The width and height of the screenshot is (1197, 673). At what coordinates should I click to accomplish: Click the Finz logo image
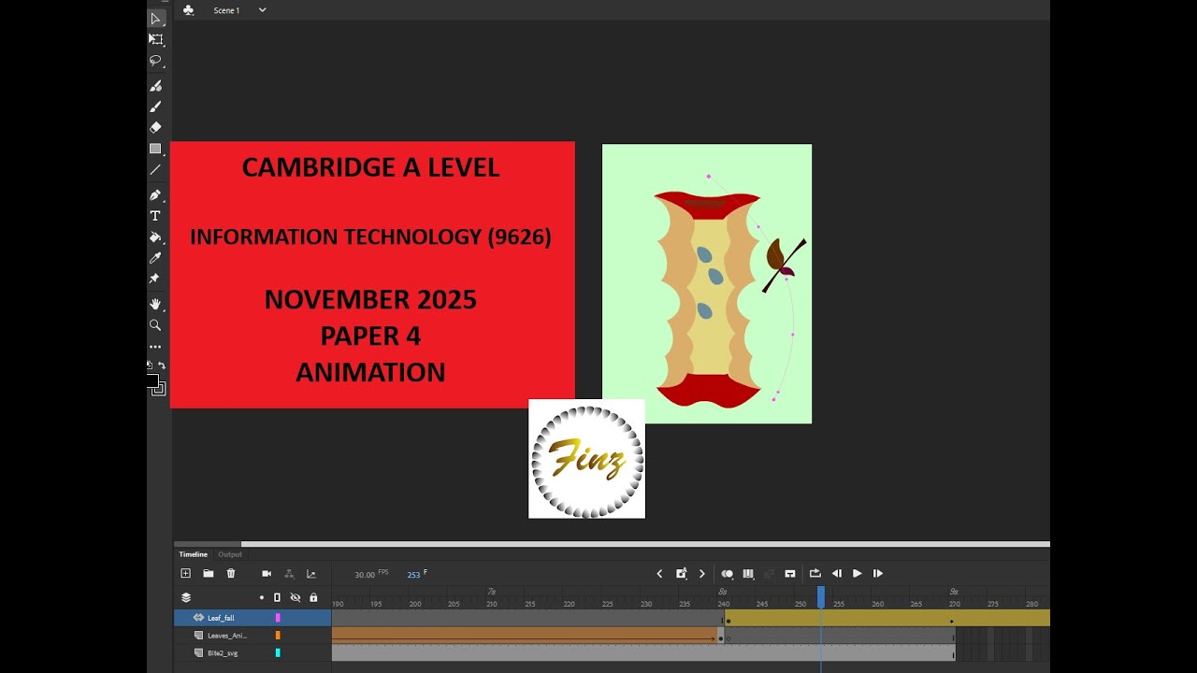587,459
